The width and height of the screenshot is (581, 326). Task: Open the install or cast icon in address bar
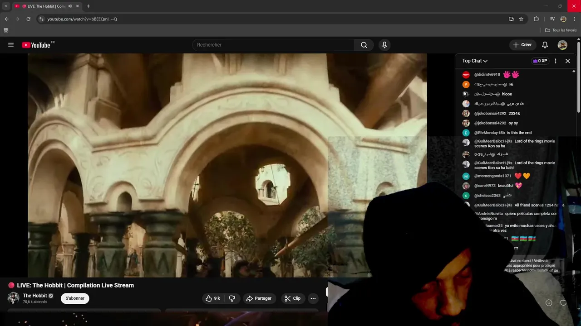pos(511,19)
